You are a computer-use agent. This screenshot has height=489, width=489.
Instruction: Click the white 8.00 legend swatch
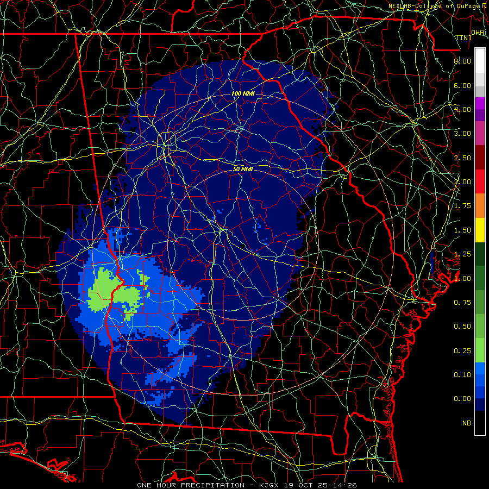[x=480, y=61]
